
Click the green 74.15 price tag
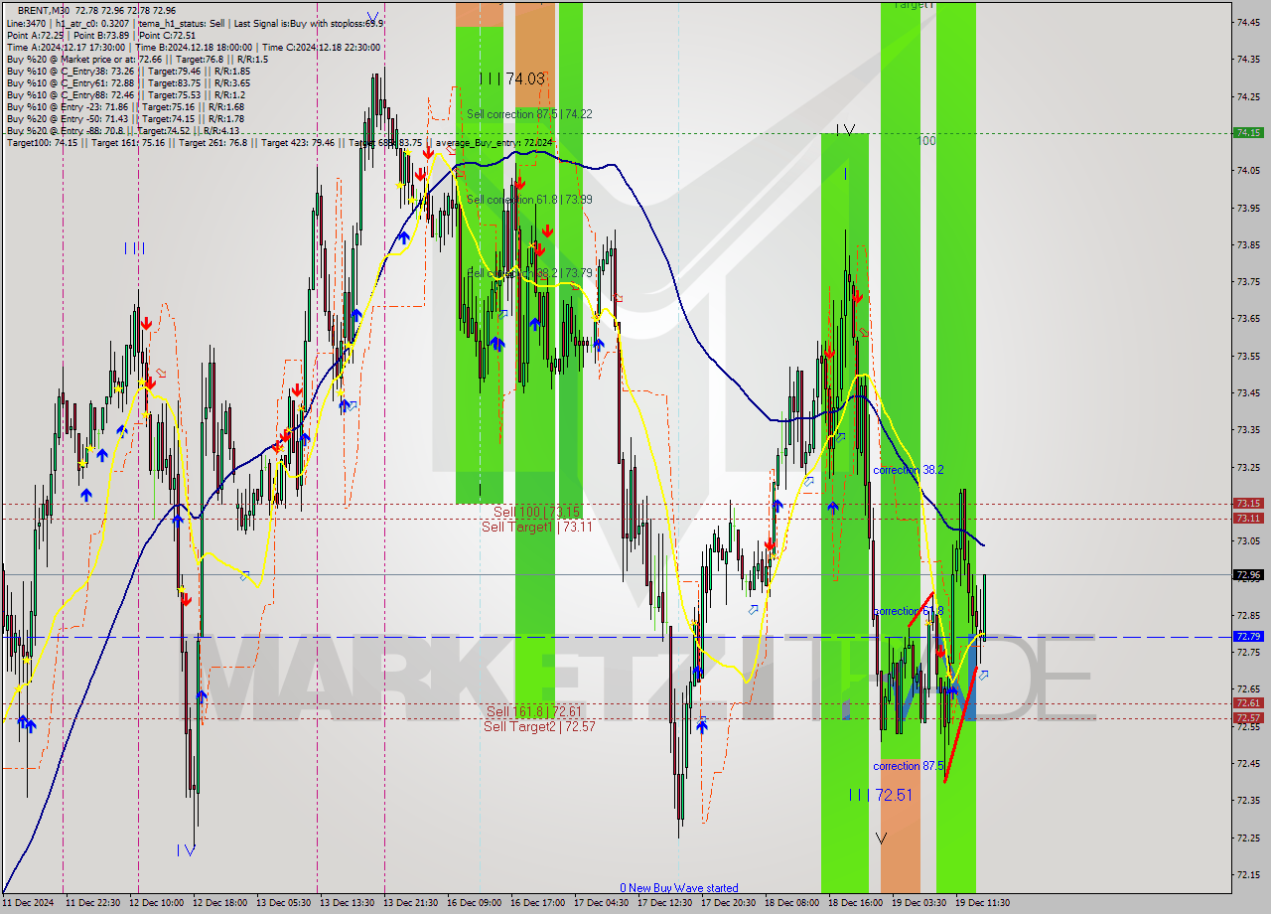click(x=1248, y=132)
